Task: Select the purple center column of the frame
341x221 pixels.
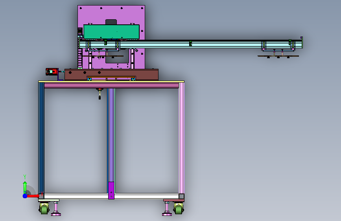Action: [111, 135]
